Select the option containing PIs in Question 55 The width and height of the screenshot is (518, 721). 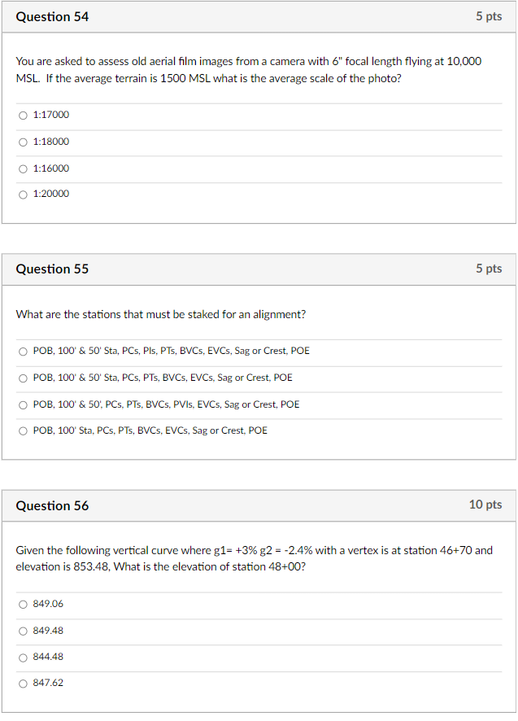pyautogui.click(x=24, y=351)
